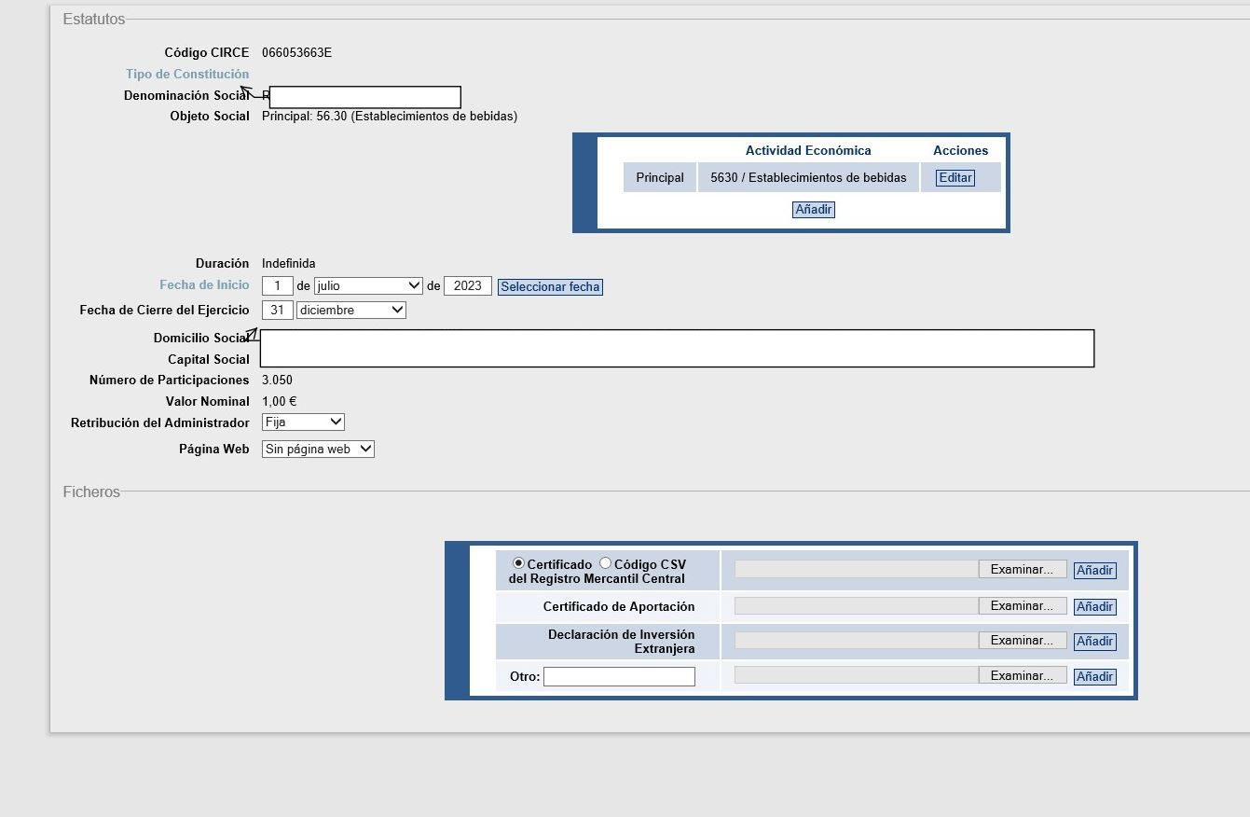Select the Certificado radio button
Image resolution: width=1250 pixels, height=817 pixels.
pyautogui.click(x=518, y=563)
